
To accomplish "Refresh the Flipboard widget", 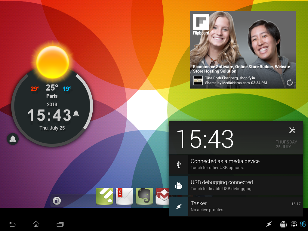I will tap(290, 82).
